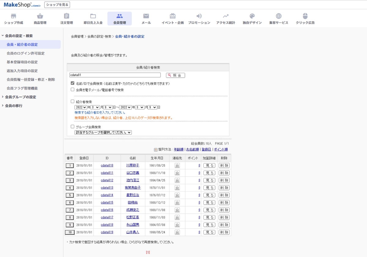Expand 会員の移行 sidebar section
The image size is (367, 257).
click(13, 106)
